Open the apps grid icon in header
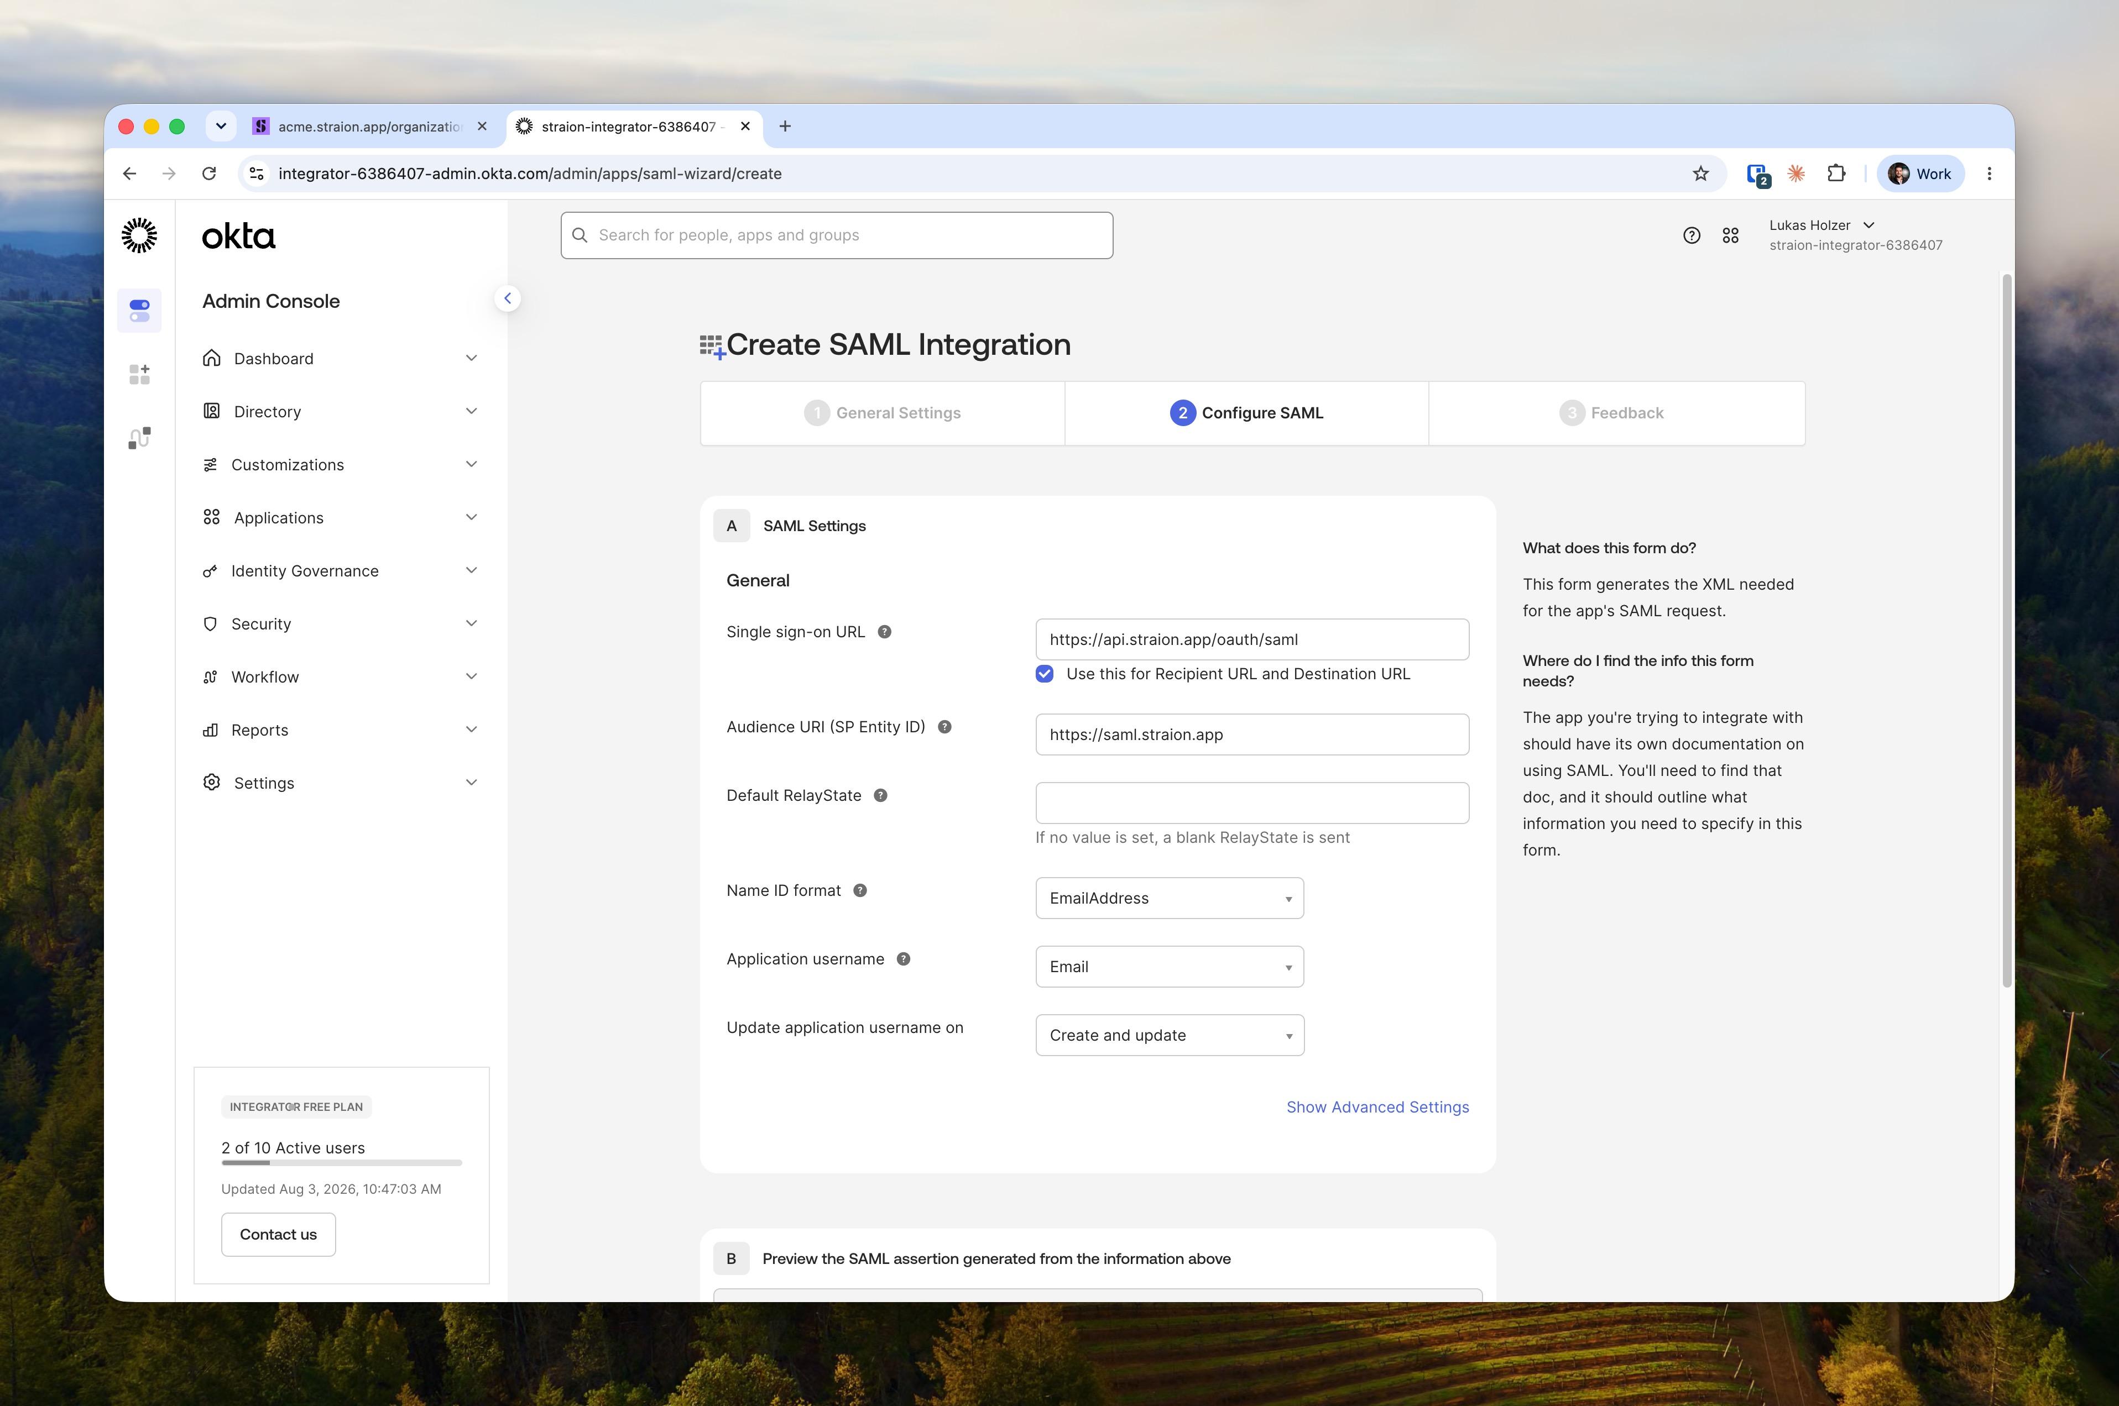This screenshot has height=1406, width=2119. point(1731,235)
